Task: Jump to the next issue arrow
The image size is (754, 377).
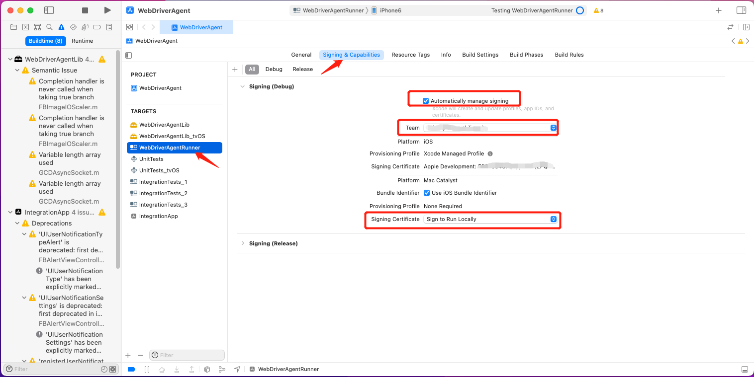Action: pyautogui.click(x=748, y=41)
